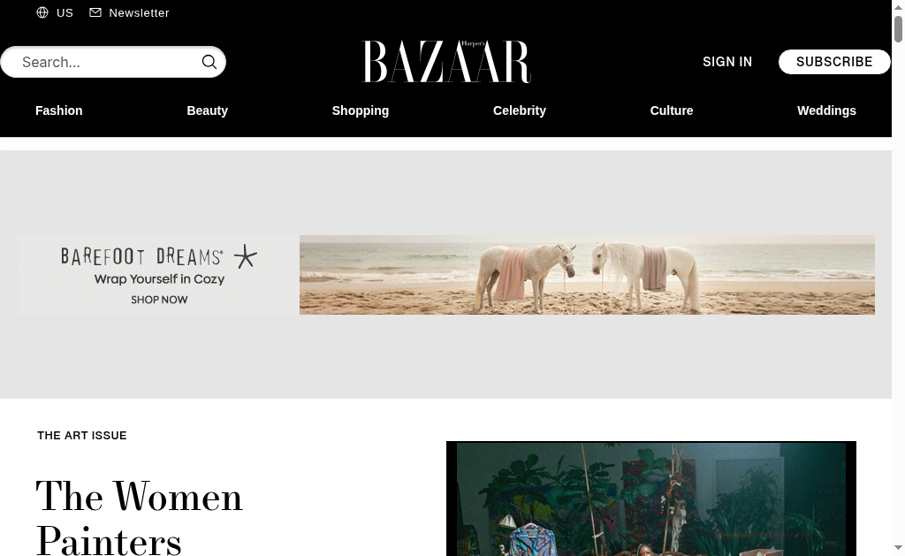Go to the Shopping section
The width and height of the screenshot is (905, 556).
coord(361,110)
